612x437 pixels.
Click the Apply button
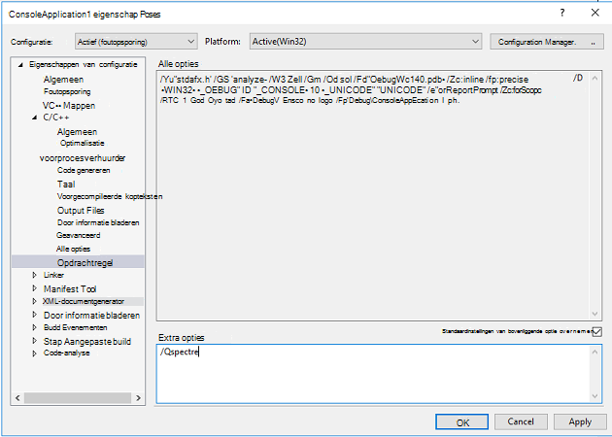[580, 421]
